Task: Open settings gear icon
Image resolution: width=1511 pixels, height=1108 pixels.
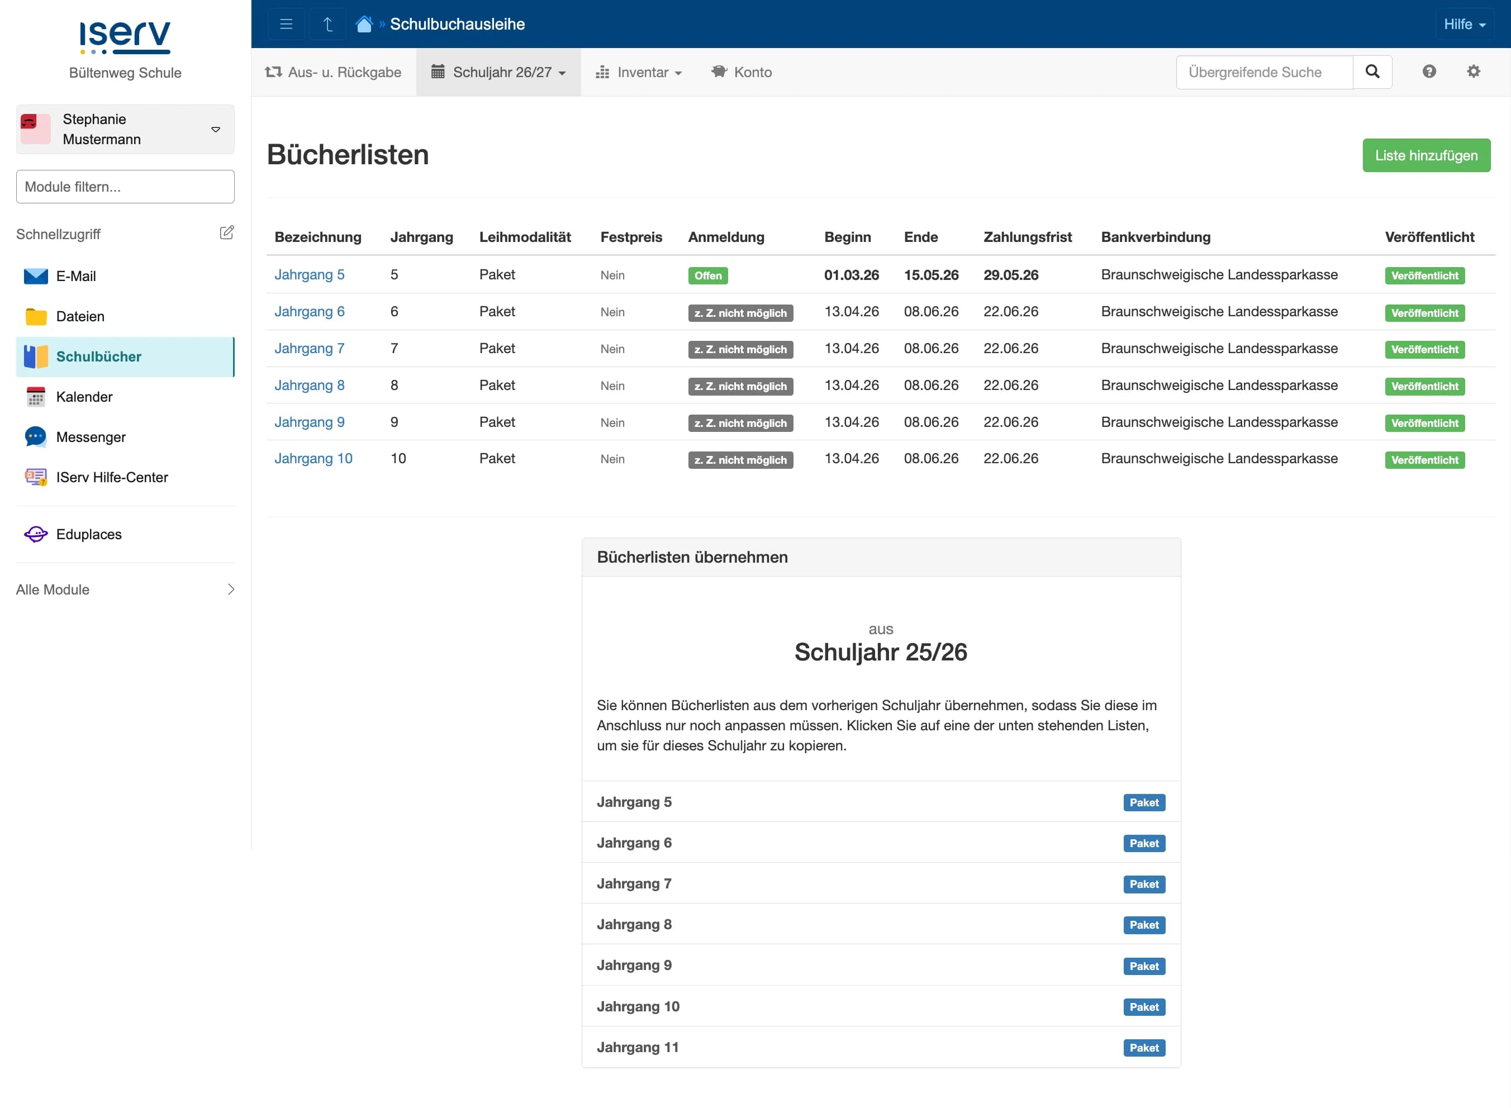Action: pos(1473,72)
